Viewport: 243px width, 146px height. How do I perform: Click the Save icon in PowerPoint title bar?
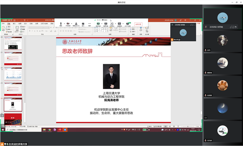pos(15,20)
